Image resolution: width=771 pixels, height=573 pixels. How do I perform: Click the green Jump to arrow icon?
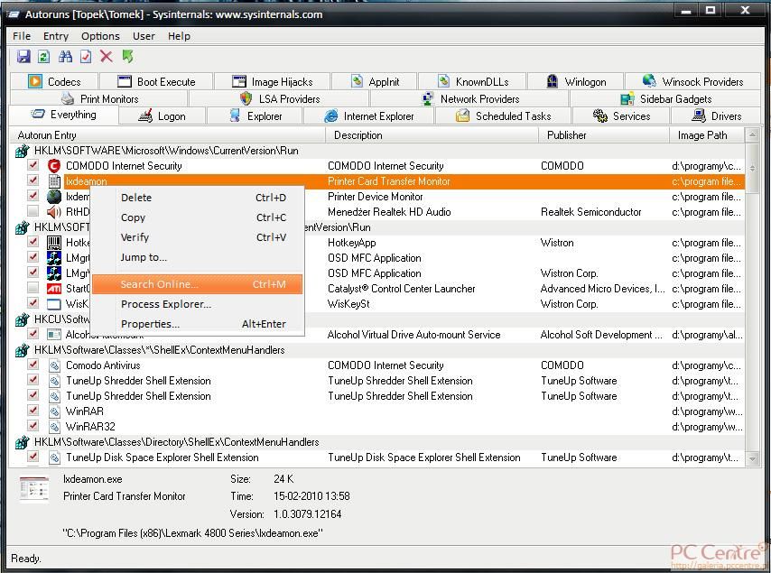128,57
